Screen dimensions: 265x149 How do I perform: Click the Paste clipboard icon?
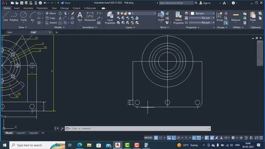tap(253, 17)
